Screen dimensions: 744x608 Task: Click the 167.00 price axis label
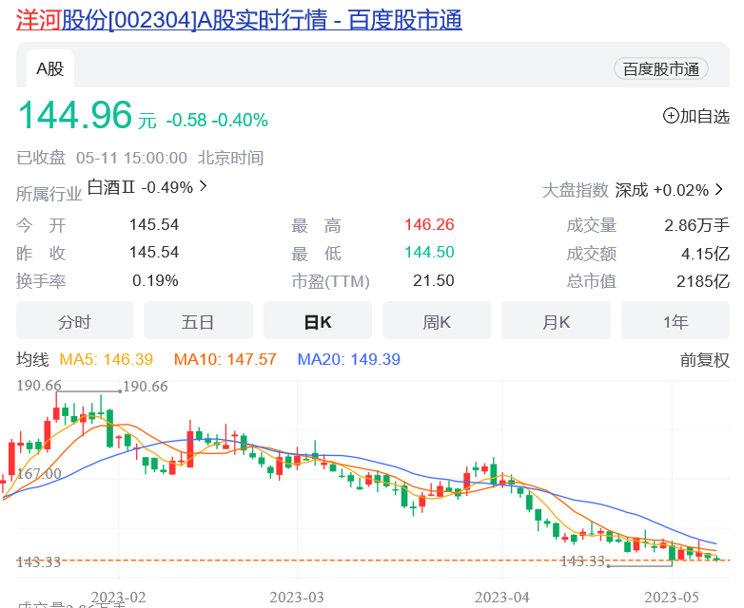point(39,473)
